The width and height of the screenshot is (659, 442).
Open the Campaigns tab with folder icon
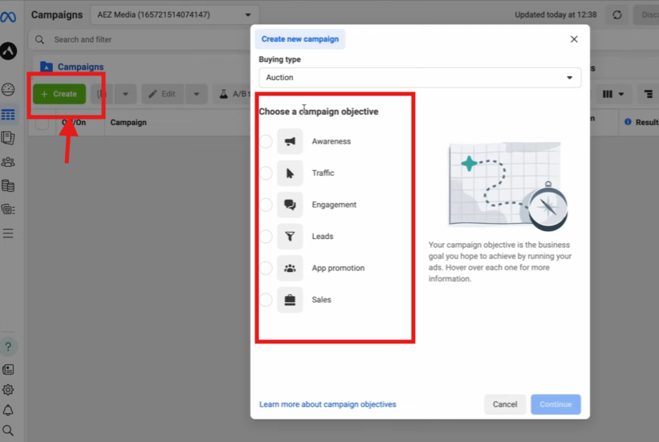[x=71, y=67]
